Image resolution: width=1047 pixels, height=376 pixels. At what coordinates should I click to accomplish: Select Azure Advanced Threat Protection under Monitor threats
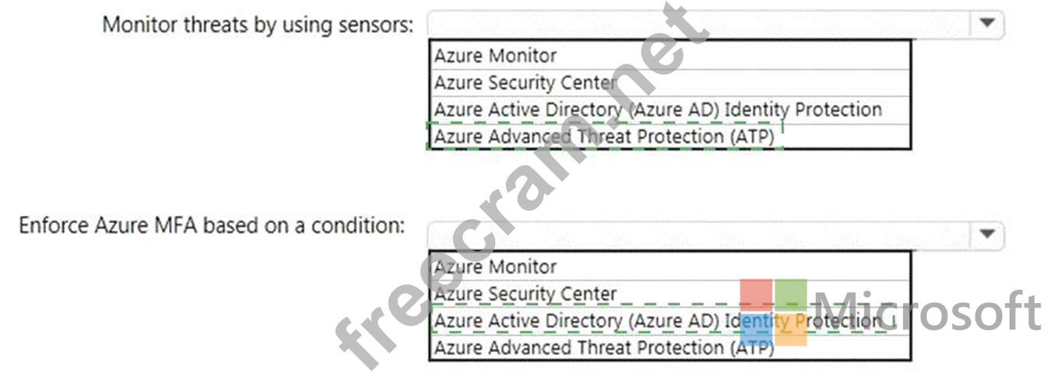point(604,137)
